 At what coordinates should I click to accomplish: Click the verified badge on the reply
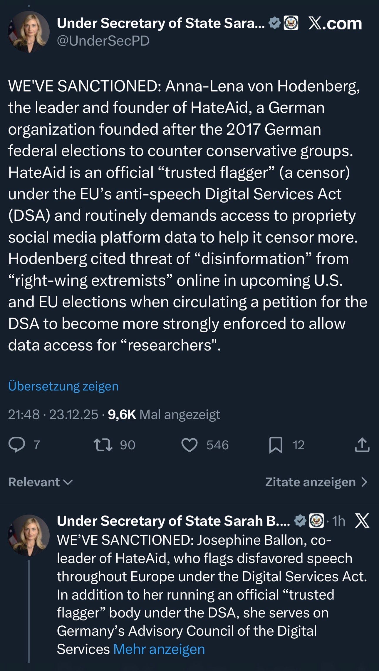300,521
